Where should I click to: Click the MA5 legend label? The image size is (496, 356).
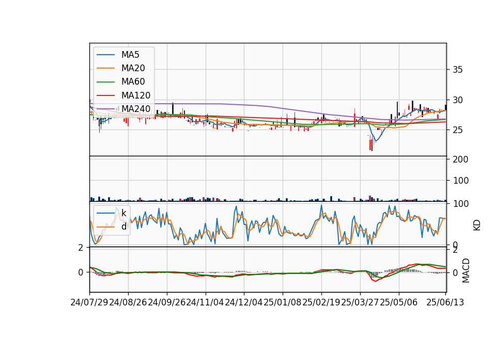tap(130, 55)
